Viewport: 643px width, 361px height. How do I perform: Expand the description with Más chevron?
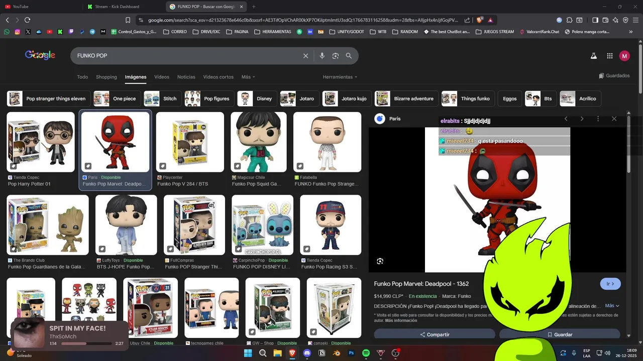tap(612, 306)
